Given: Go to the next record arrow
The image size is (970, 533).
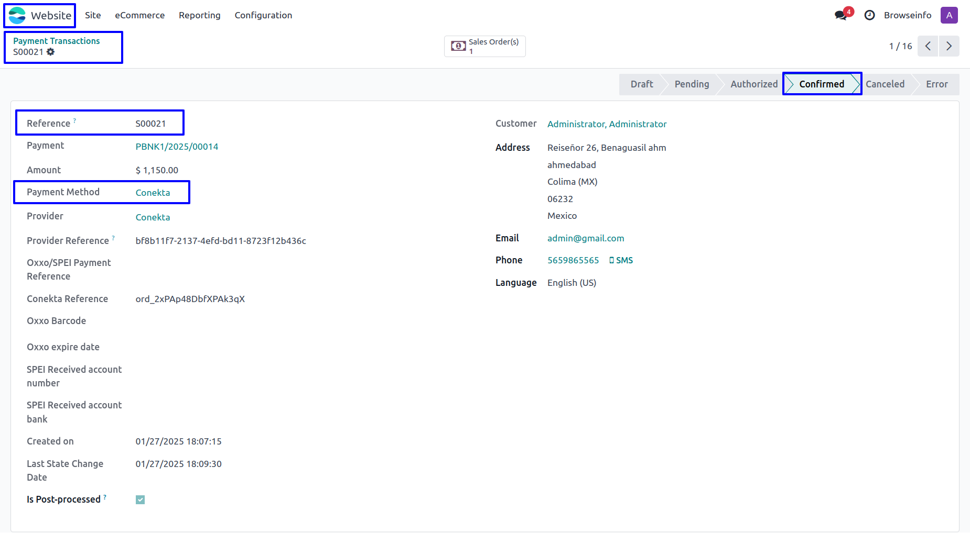Looking at the screenshot, I should coord(949,46).
